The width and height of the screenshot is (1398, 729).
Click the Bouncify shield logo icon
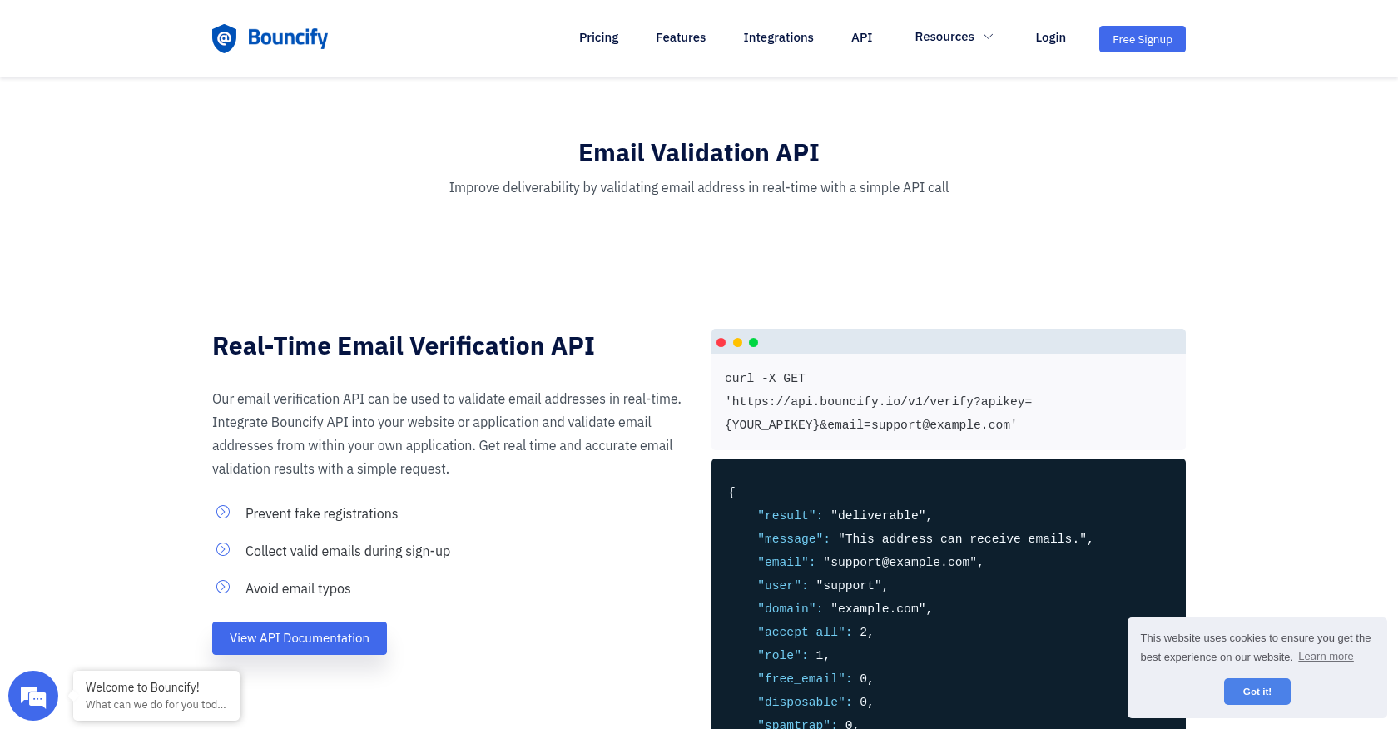(224, 38)
